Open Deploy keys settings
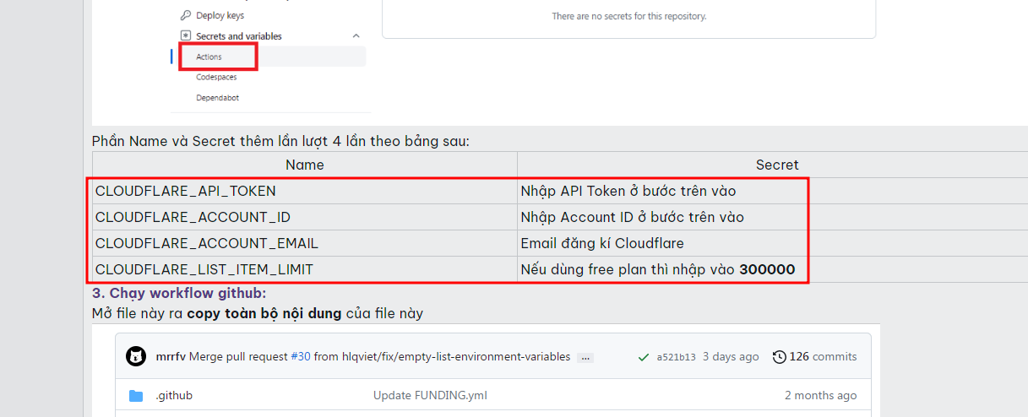Viewport: 1028px width, 417px height. click(x=220, y=15)
